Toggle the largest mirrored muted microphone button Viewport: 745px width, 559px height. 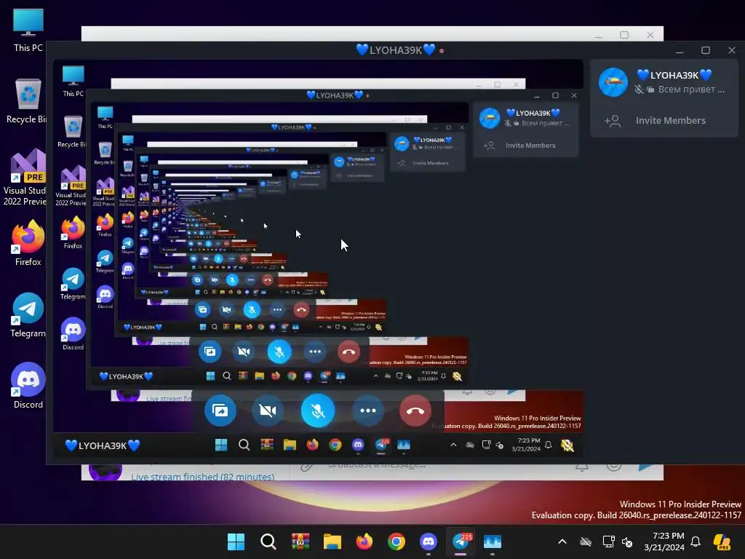point(318,411)
